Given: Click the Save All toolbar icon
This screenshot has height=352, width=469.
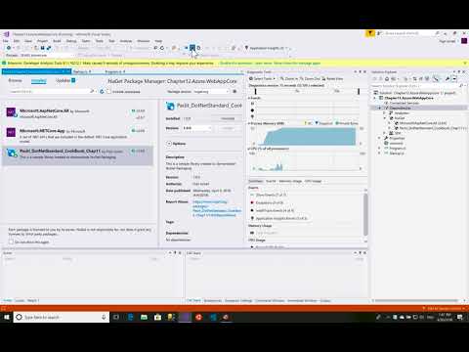Looking at the screenshot, I should point(49,48).
